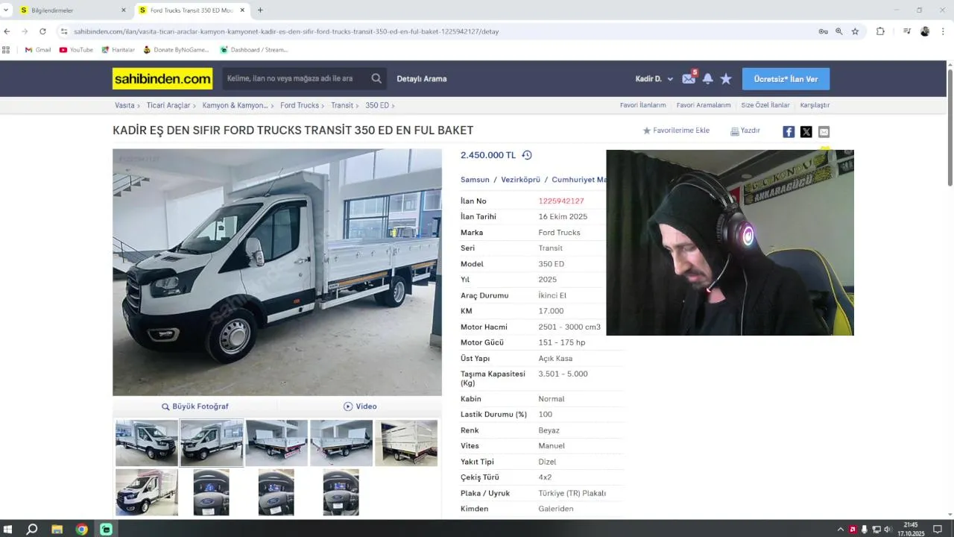Select third thumbnail of truck bed
Image resolution: width=954 pixels, height=537 pixels.
coord(277,443)
